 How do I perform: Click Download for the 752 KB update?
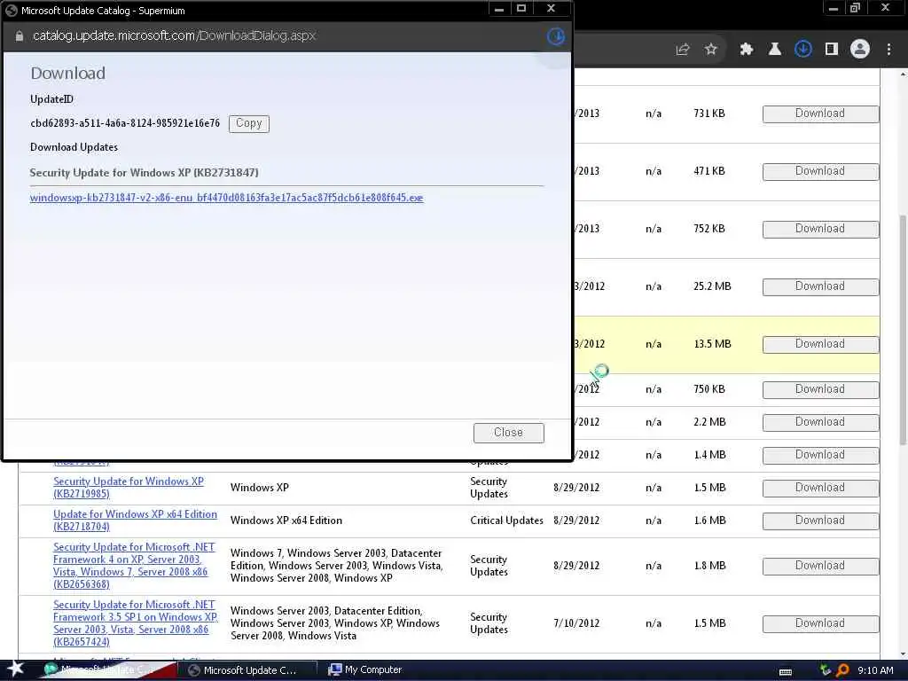(820, 229)
